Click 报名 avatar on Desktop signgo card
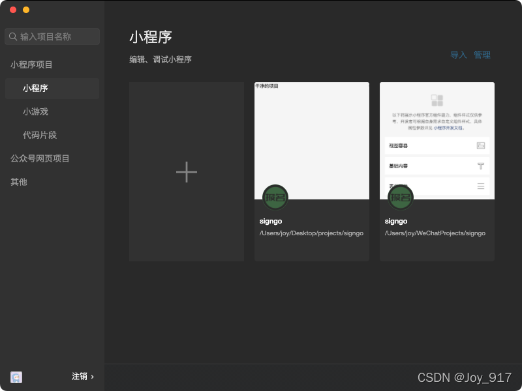 click(275, 197)
